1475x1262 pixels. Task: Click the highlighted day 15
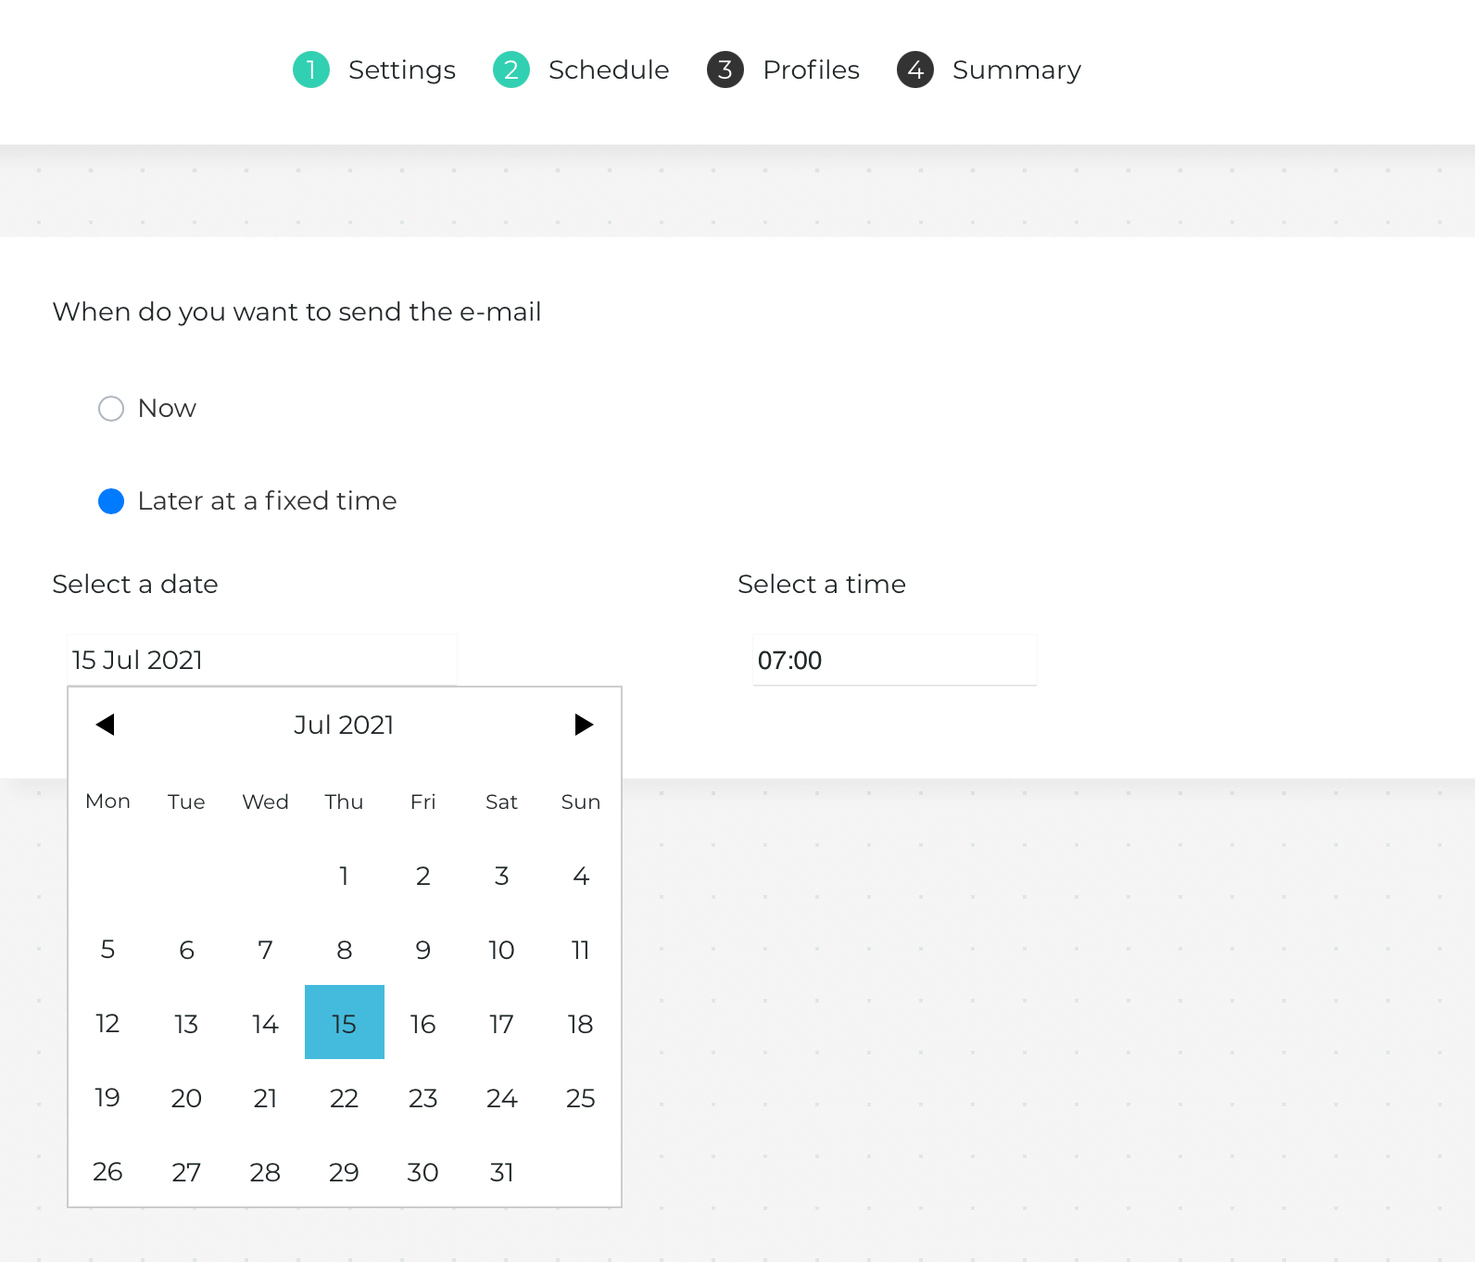(344, 1022)
